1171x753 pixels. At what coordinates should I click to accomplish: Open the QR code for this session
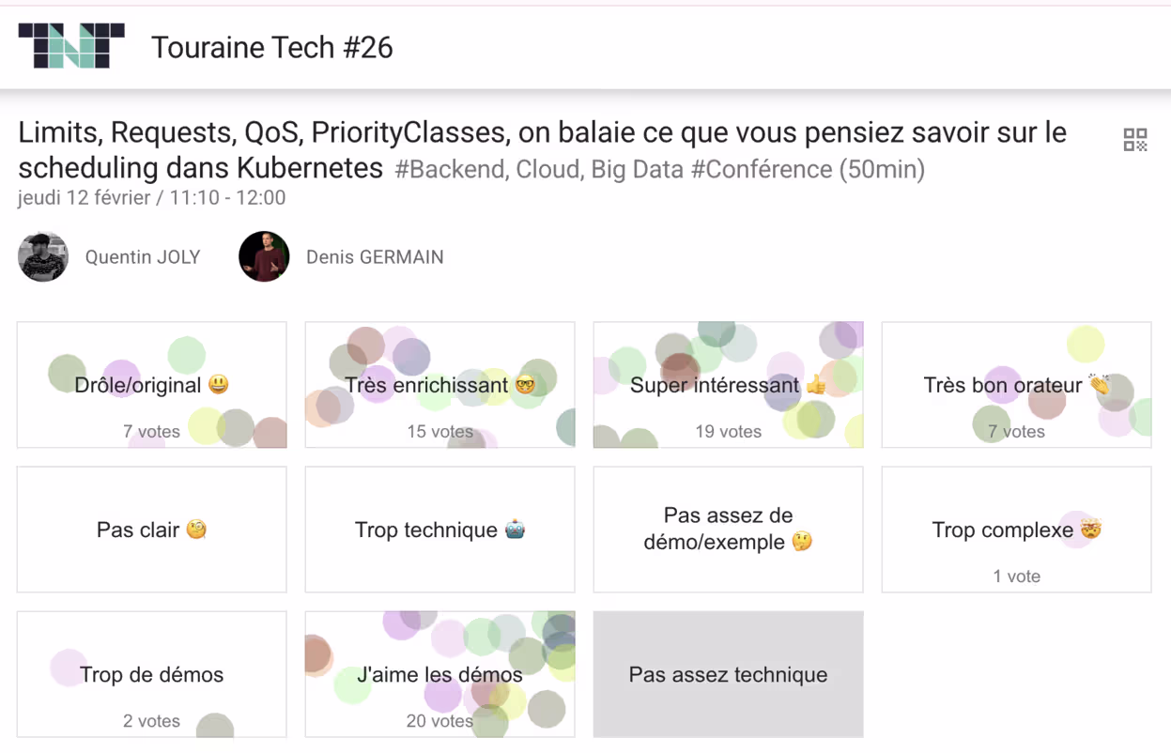[1134, 139]
